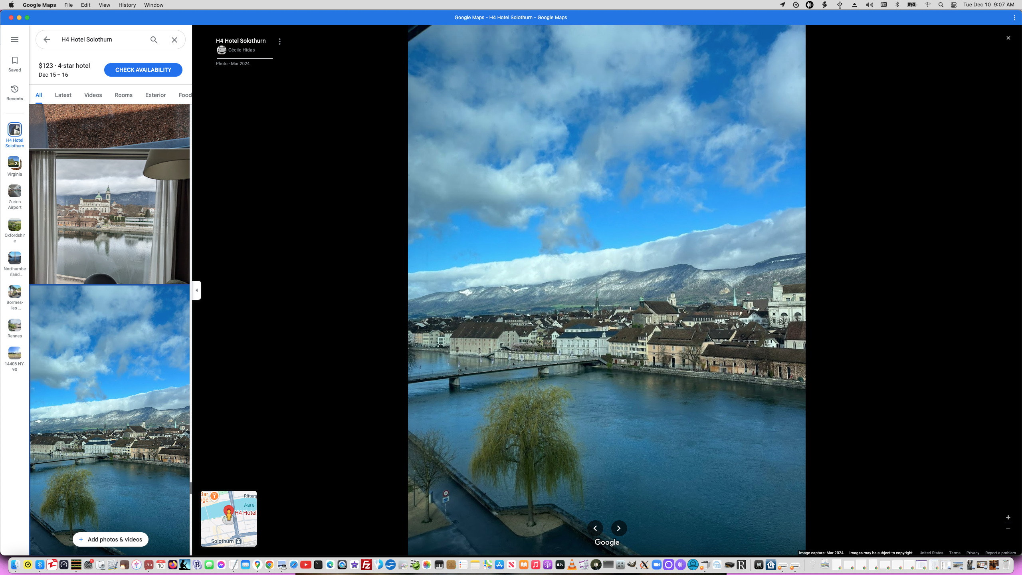1022x575 pixels.
Task: Advance to the next photo with the arrow
Action: (618, 528)
